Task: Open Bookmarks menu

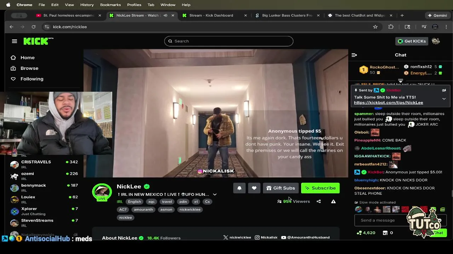Action: [x=110, y=5]
